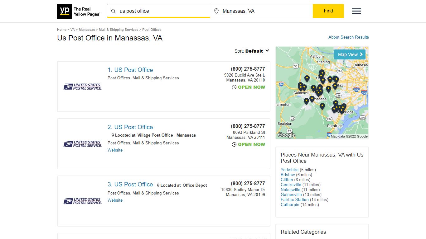
Task: Open Website link for listing 3
Action: [115, 200]
